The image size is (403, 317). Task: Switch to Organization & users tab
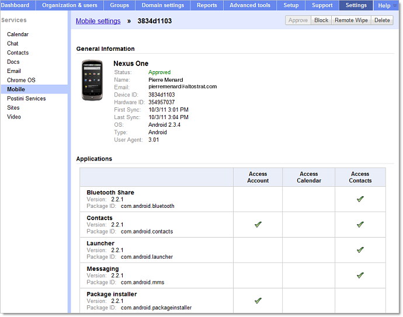70,5
